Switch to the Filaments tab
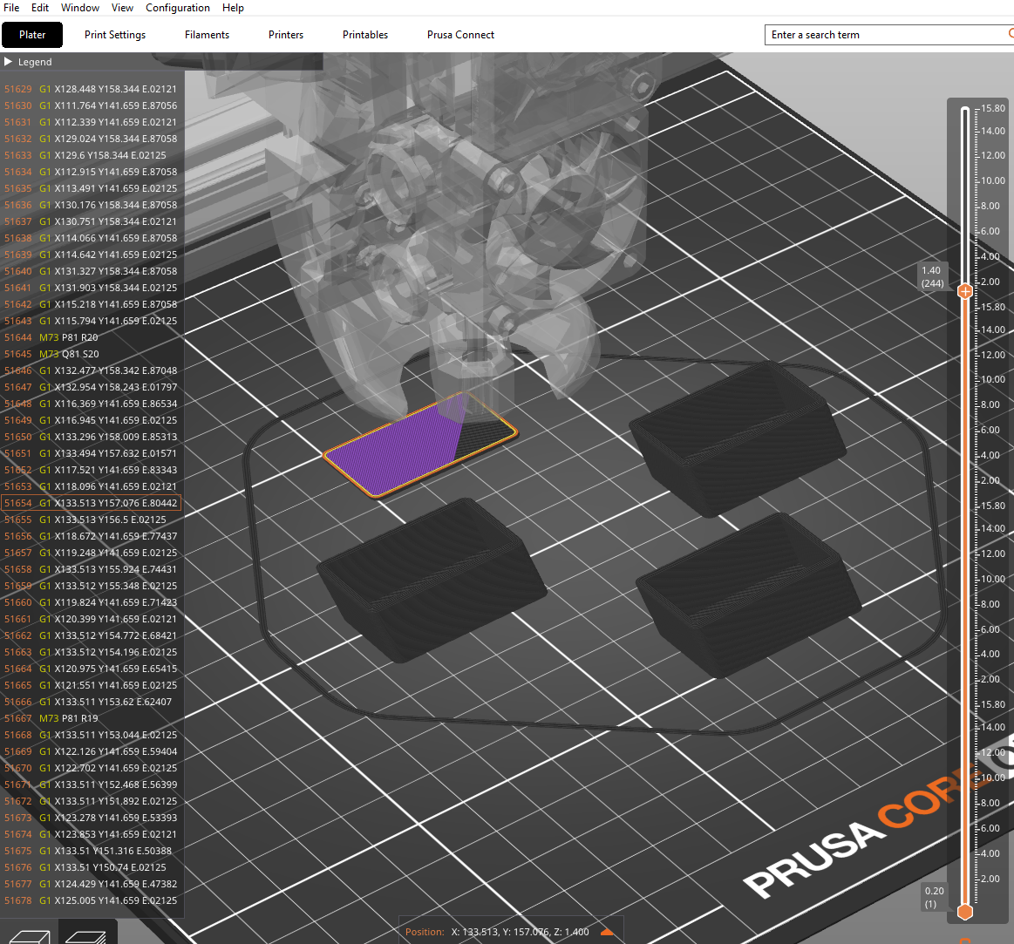 [207, 35]
